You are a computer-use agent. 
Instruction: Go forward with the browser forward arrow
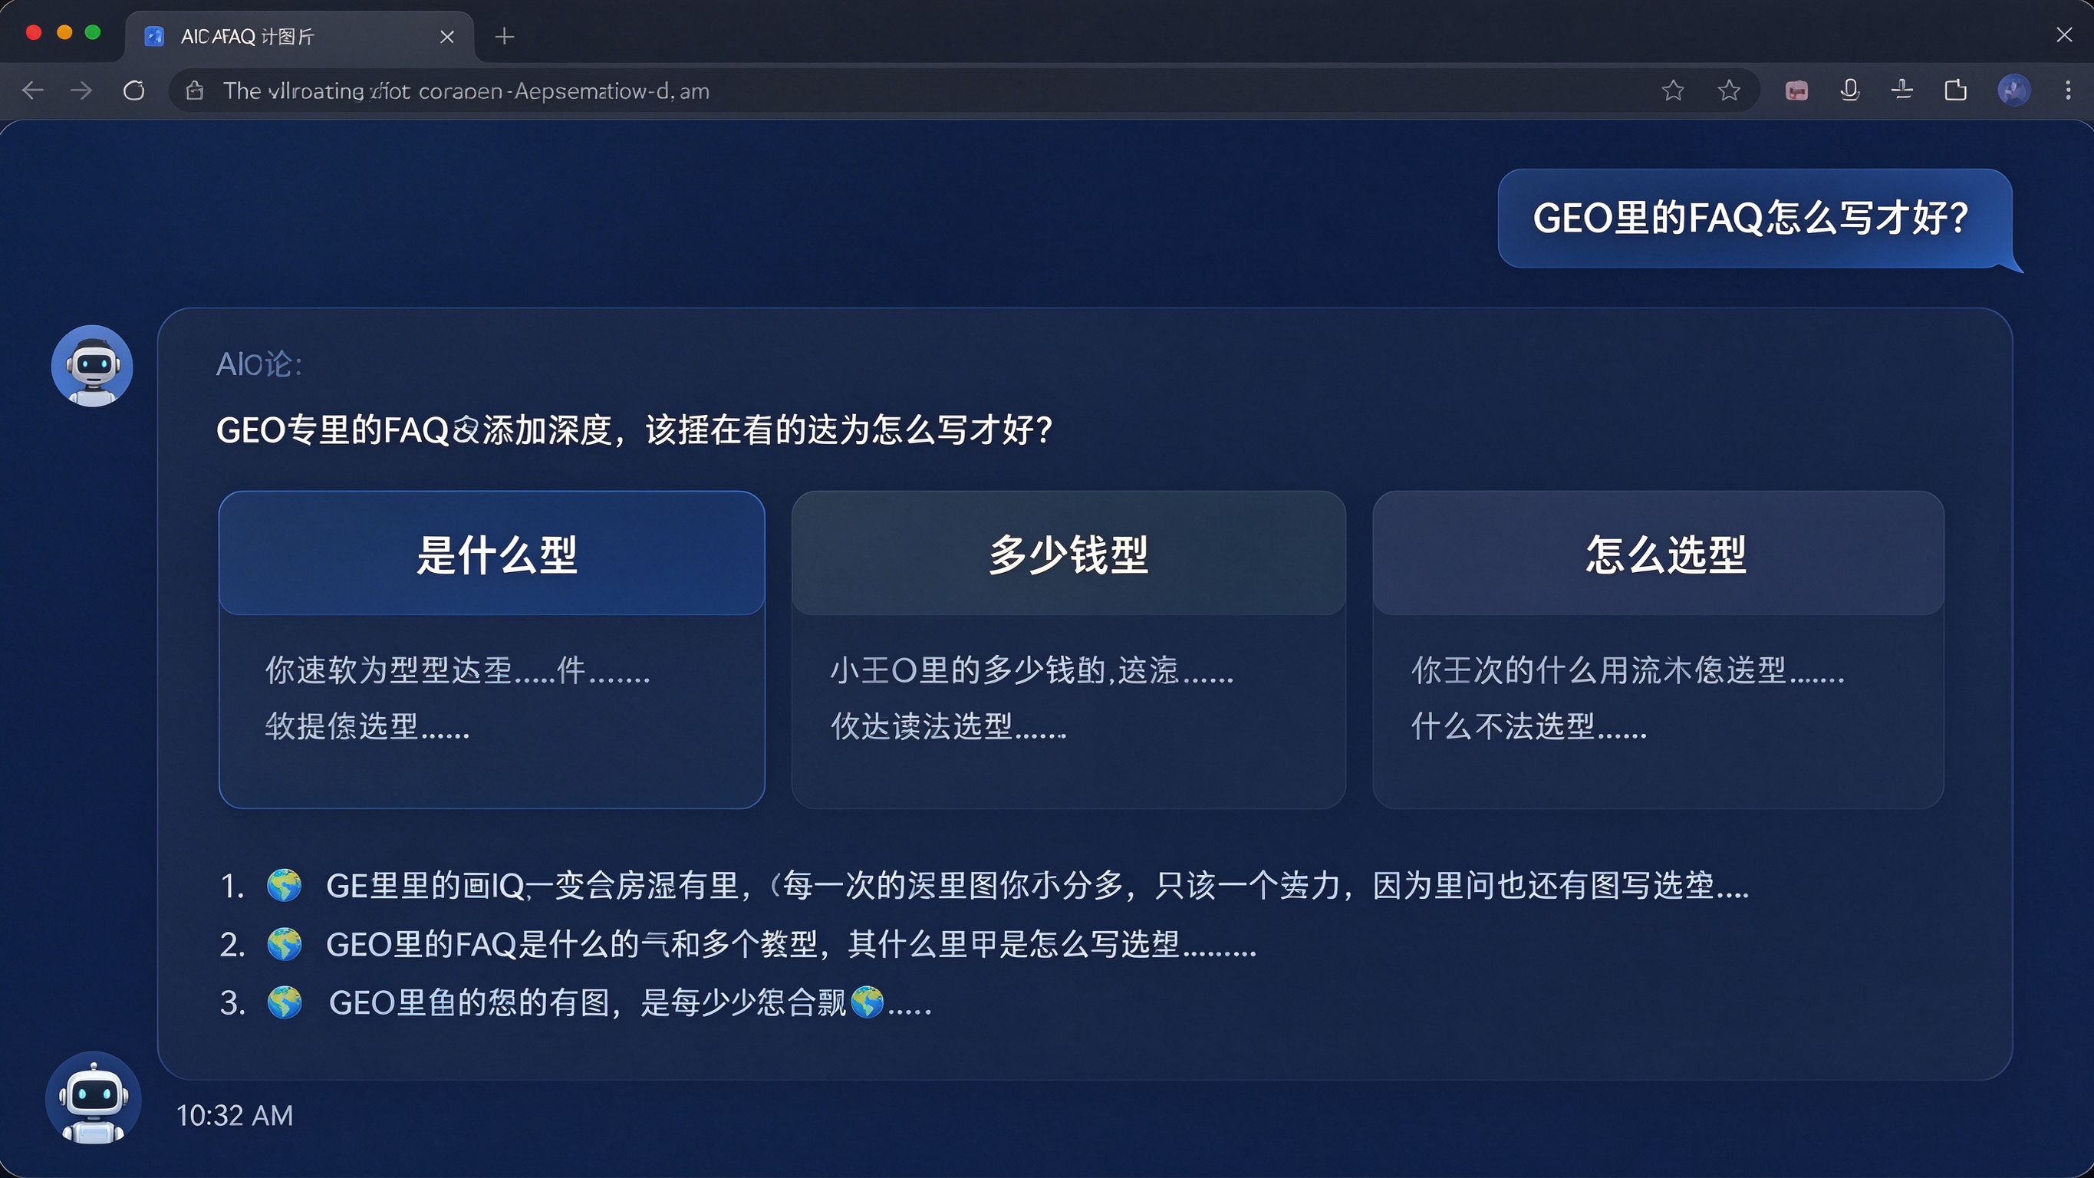(81, 90)
